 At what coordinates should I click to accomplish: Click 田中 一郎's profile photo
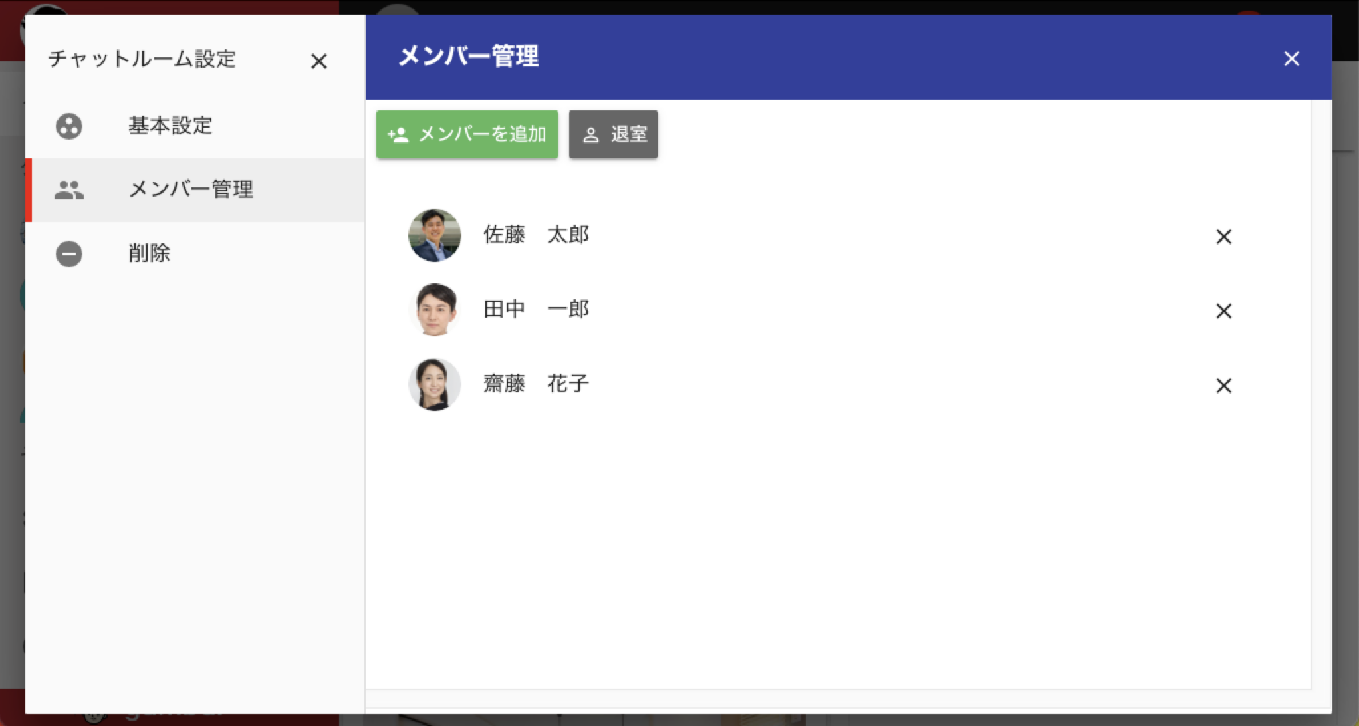coord(434,310)
